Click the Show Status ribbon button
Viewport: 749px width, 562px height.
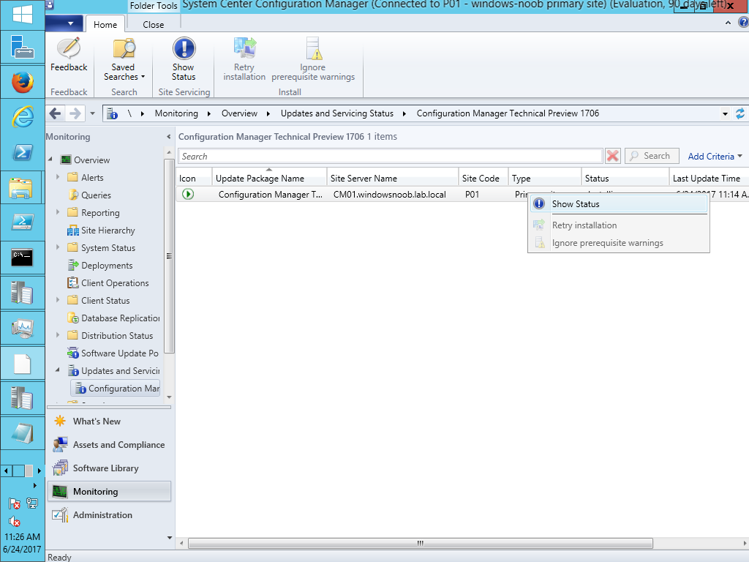[x=184, y=59]
